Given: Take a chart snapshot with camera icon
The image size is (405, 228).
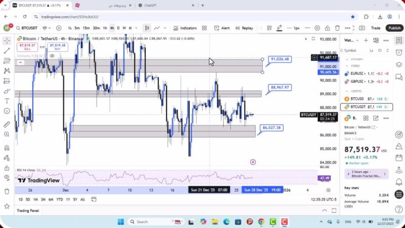Looking at the screenshot, I should [362, 28].
